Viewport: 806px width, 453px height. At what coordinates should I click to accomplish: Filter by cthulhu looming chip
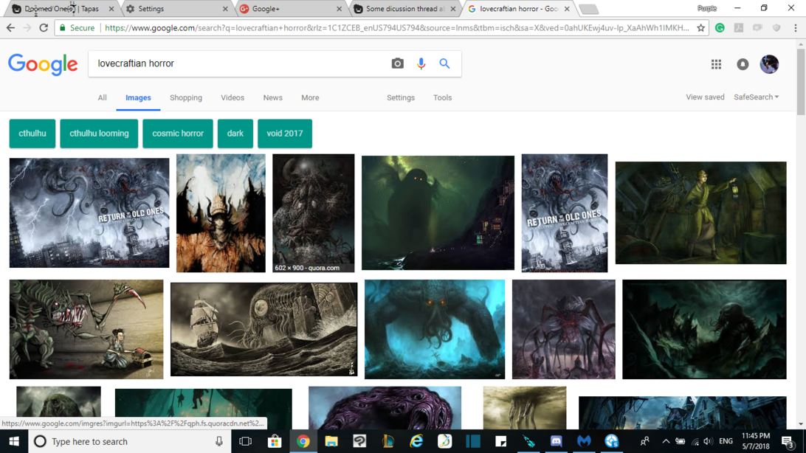99,134
